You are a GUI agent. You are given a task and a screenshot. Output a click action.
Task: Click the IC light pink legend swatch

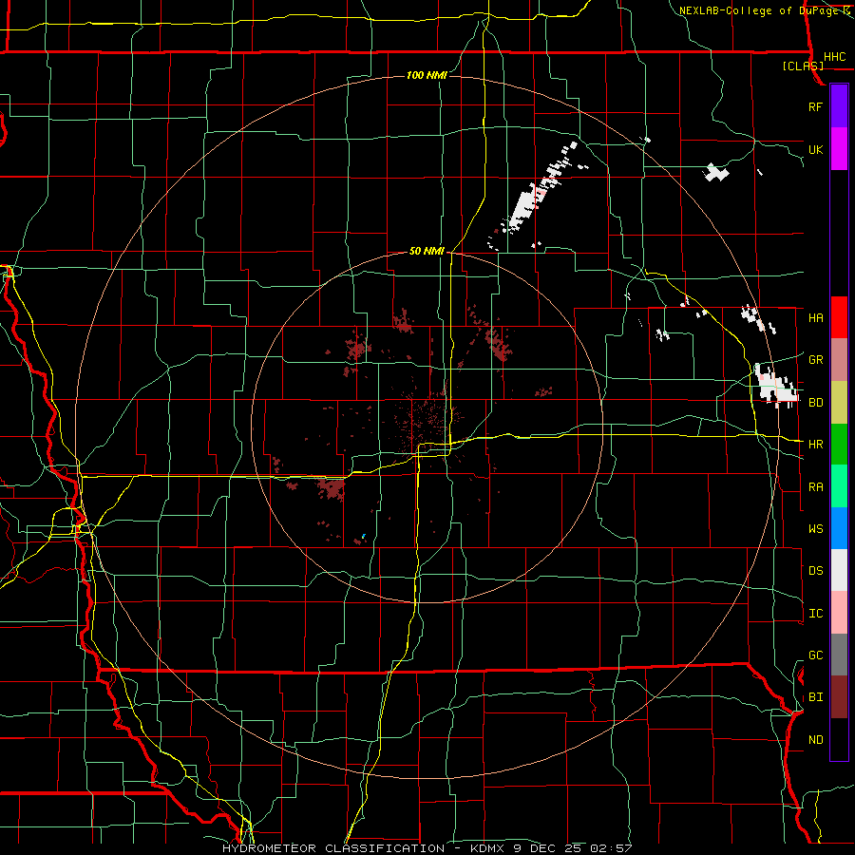839,613
